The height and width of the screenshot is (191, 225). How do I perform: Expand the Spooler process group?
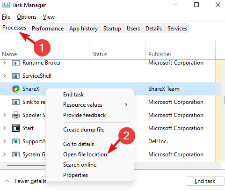(5, 115)
